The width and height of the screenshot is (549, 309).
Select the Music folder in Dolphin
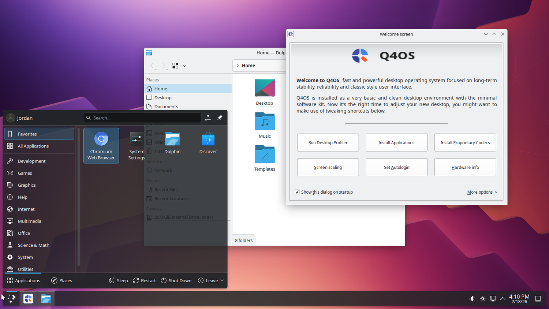tap(265, 125)
